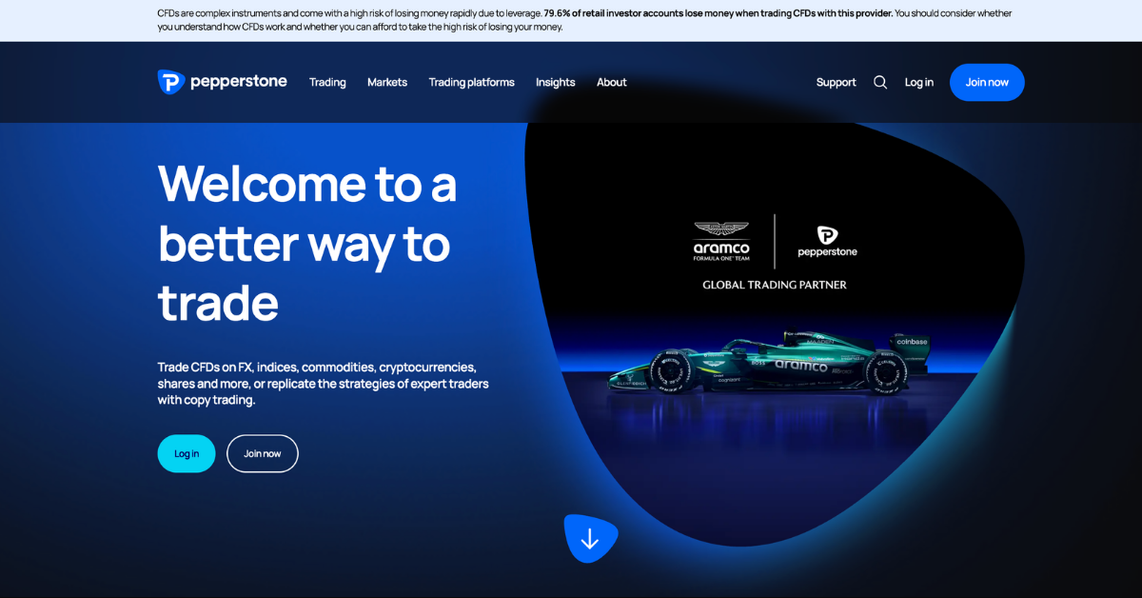
Task: Click the Pepperstone logo in partner banner
Action: click(x=827, y=242)
